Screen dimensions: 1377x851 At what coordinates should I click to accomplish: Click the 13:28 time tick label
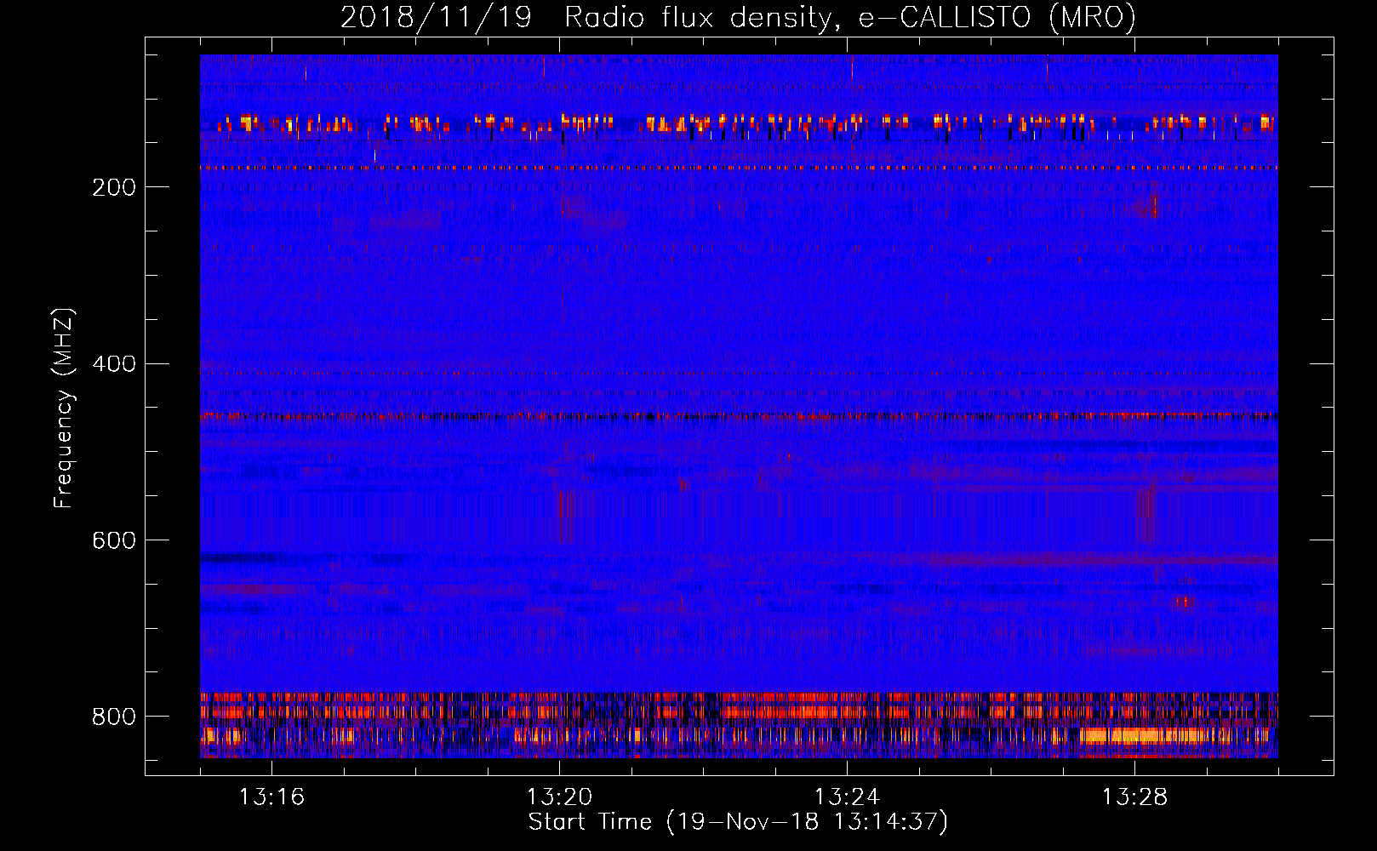(1134, 797)
